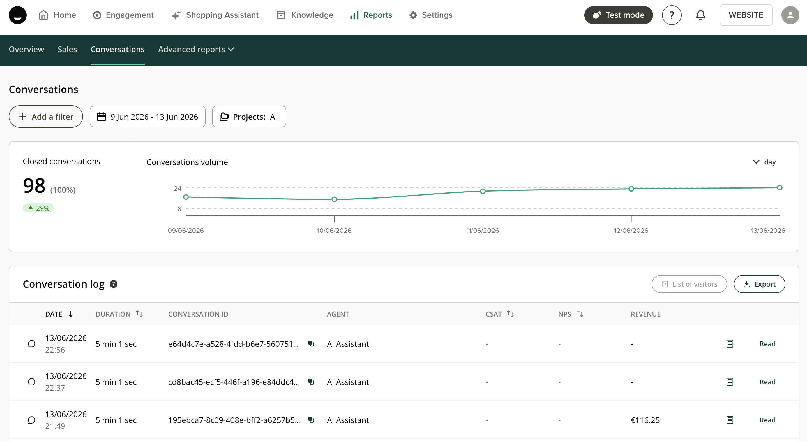Change chart granularity from day
Viewport: 807px width, 442px height.
(764, 162)
